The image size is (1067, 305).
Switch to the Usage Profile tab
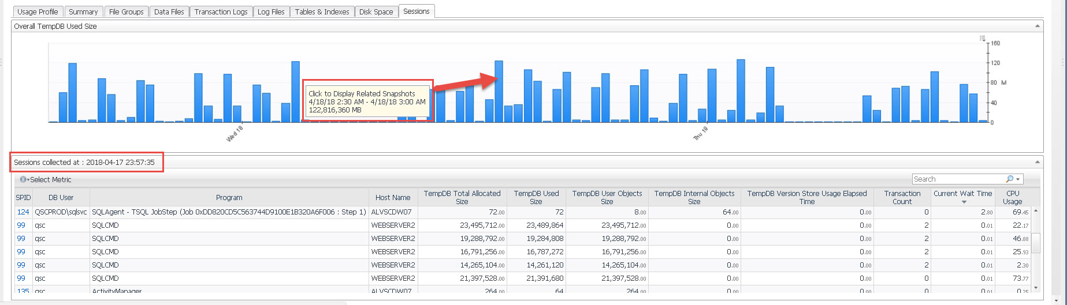pyautogui.click(x=38, y=12)
